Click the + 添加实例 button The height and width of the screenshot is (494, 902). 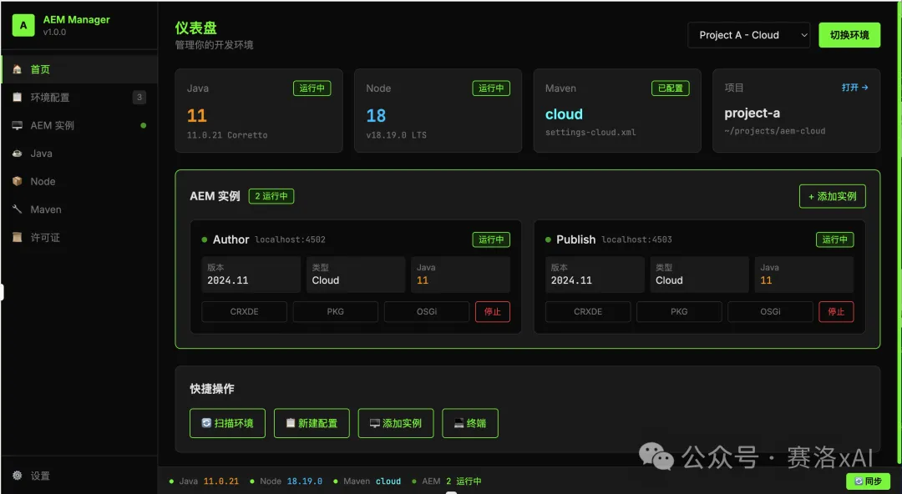click(x=832, y=196)
